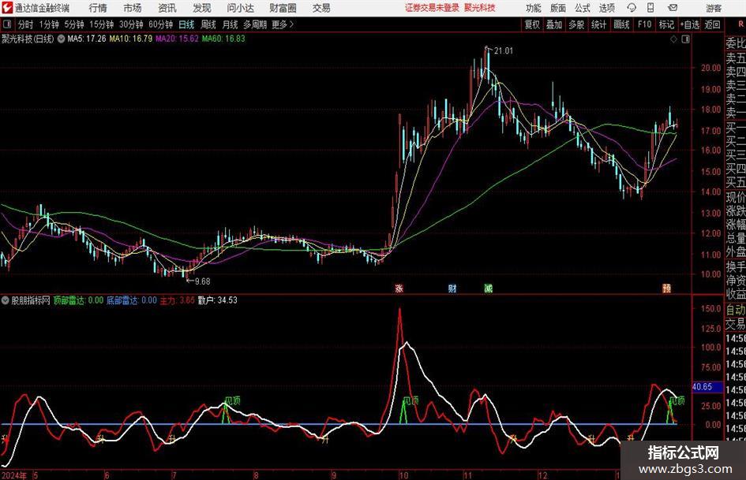This screenshot has width=746, height=480.
Task: Click the MA10: 16.79 label
Action: 131,39
